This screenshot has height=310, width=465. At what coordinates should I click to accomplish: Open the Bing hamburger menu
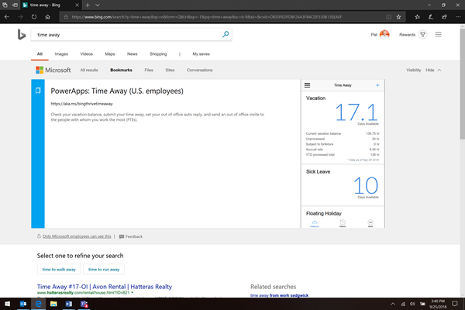pyautogui.click(x=439, y=35)
